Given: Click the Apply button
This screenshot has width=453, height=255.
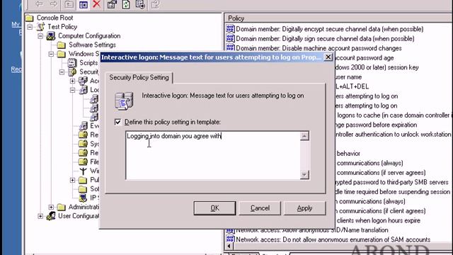Looking at the screenshot, I should tap(305, 208).
